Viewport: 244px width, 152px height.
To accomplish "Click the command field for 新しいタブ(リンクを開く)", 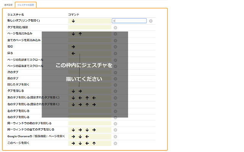I will 90,21.
